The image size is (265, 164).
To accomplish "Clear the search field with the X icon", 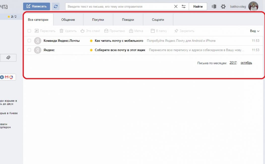I will click(x=176, y=6).
